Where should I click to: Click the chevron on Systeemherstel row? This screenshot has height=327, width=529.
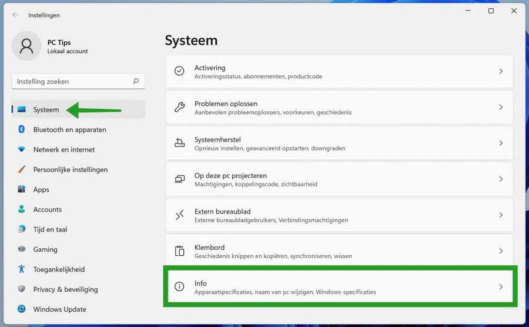501,143
